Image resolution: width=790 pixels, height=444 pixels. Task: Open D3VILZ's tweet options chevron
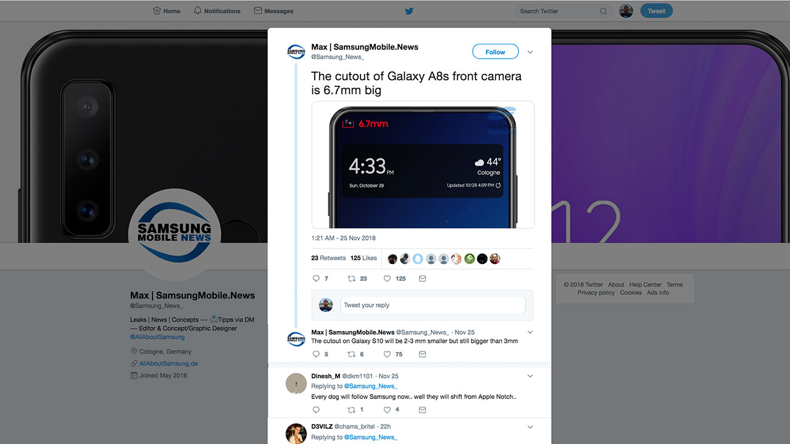(530, 427)
